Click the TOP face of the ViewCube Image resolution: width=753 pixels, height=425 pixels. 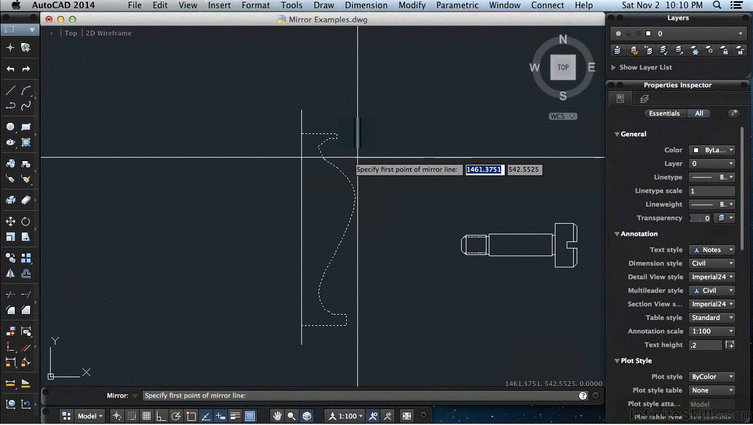(563, 67)
